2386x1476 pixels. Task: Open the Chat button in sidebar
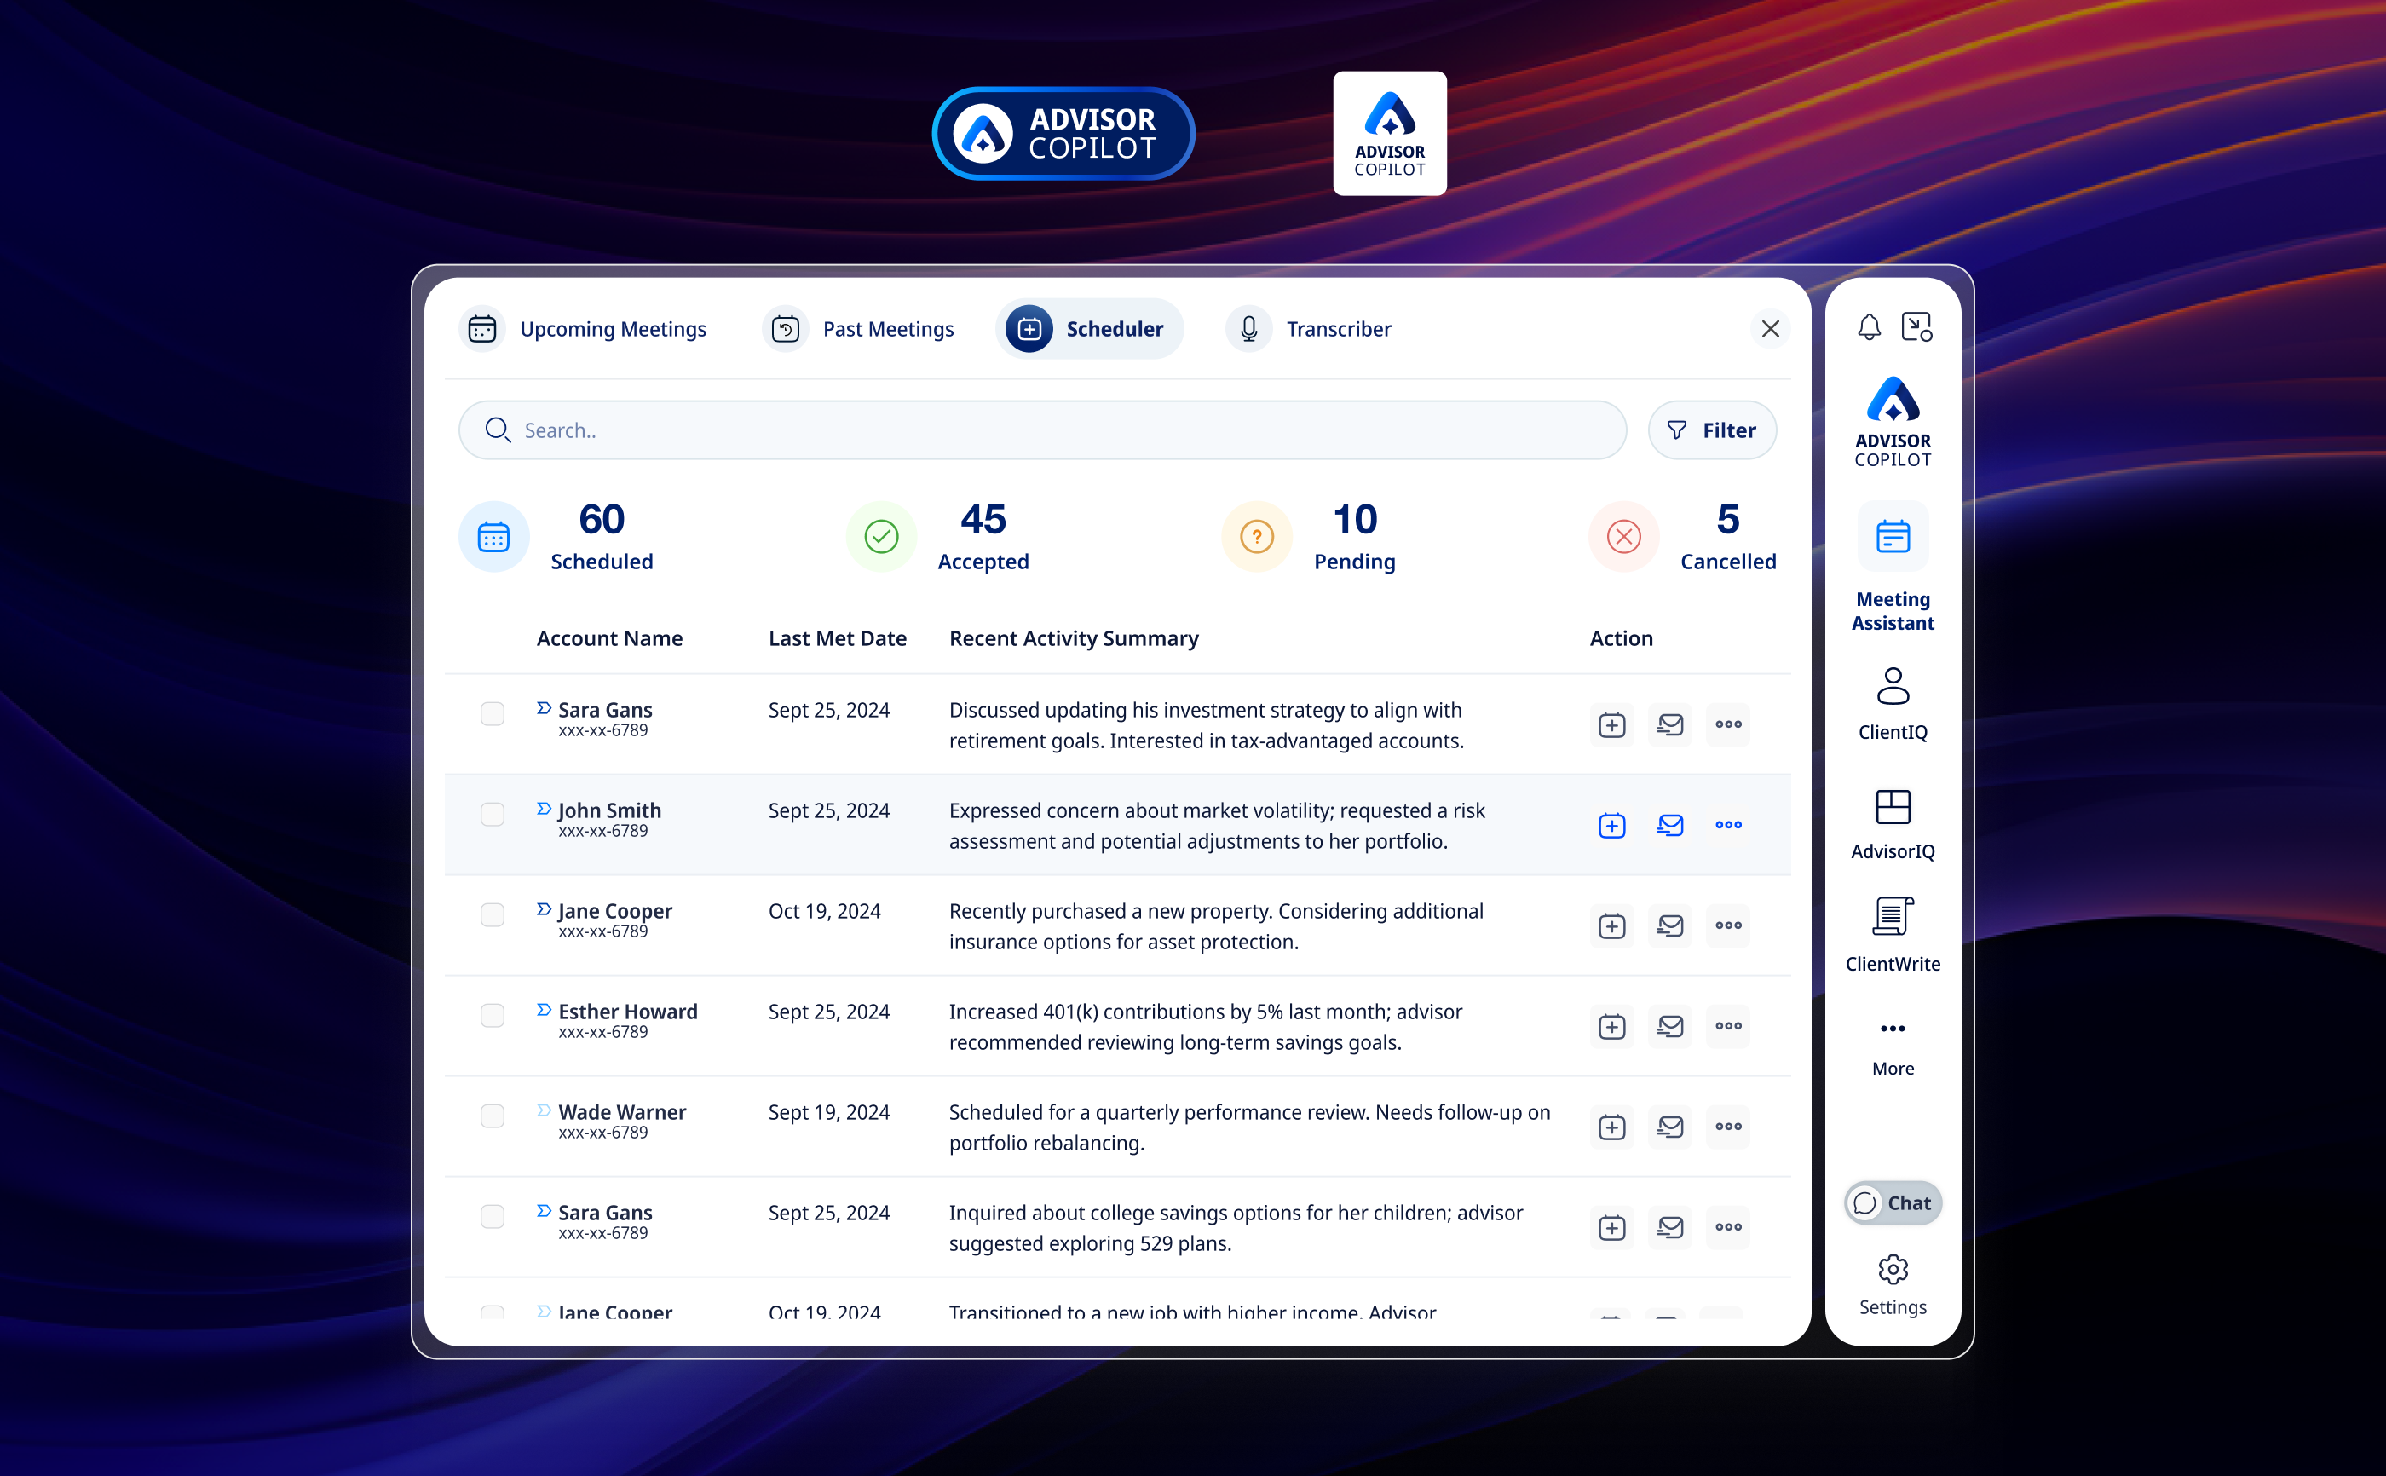pyautogui.click(x=1893, y=1202)
